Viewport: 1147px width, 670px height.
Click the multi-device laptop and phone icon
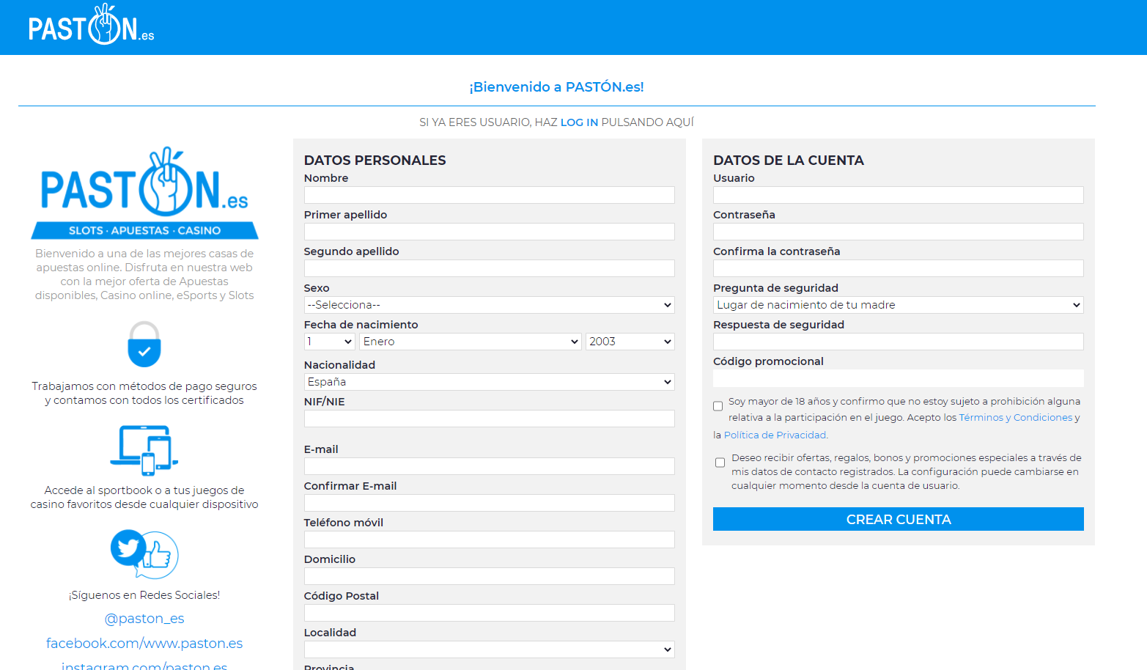coord(144,450)
